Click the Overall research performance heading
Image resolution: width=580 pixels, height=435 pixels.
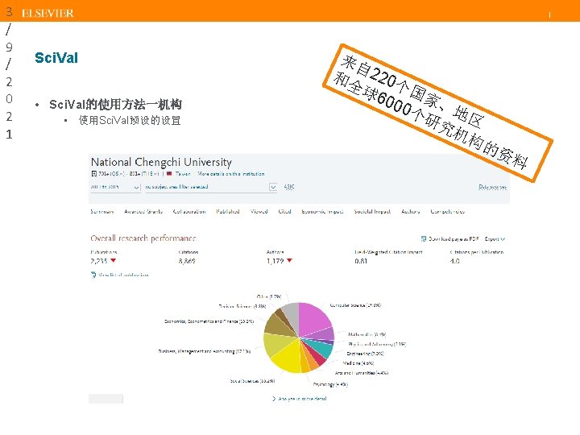(x=143, y=238)
